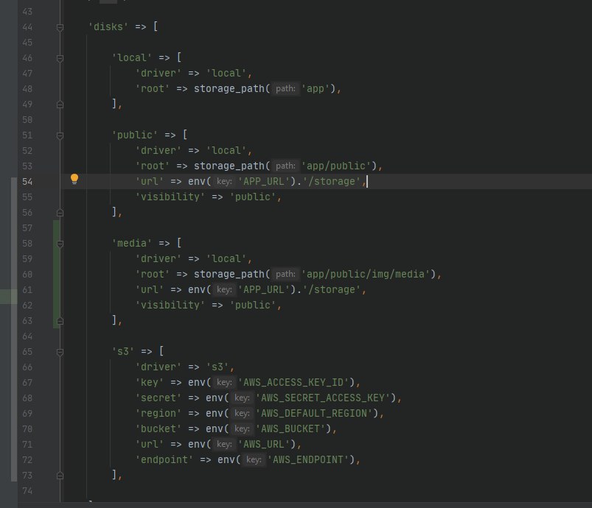Click 'driver' key on line 47
The height and width of the screenshot is (508, 592).
click(x=158, y=73)
